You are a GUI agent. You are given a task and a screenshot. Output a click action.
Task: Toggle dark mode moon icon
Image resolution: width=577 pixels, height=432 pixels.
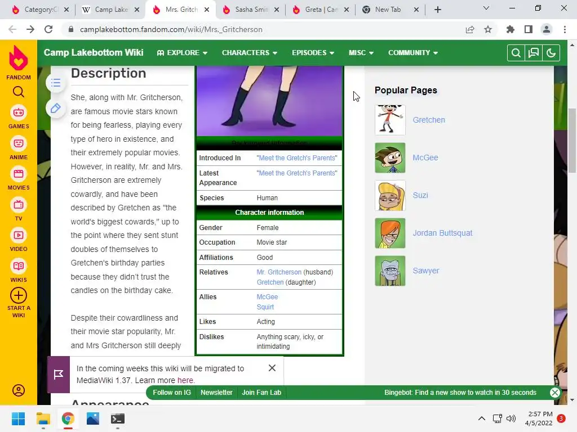pos(551,53)
